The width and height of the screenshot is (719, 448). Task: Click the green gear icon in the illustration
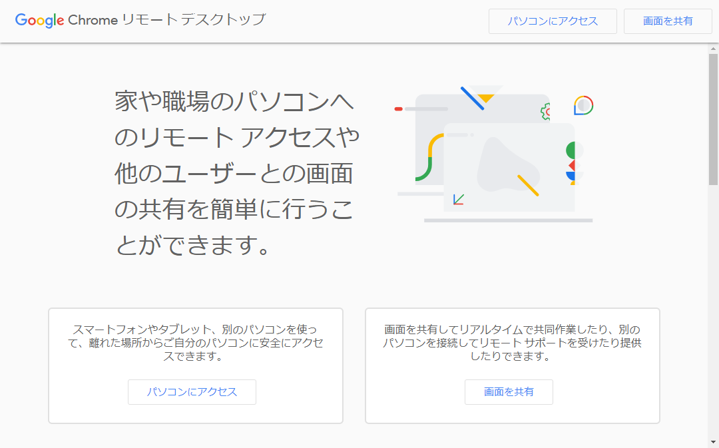(545, 112)
